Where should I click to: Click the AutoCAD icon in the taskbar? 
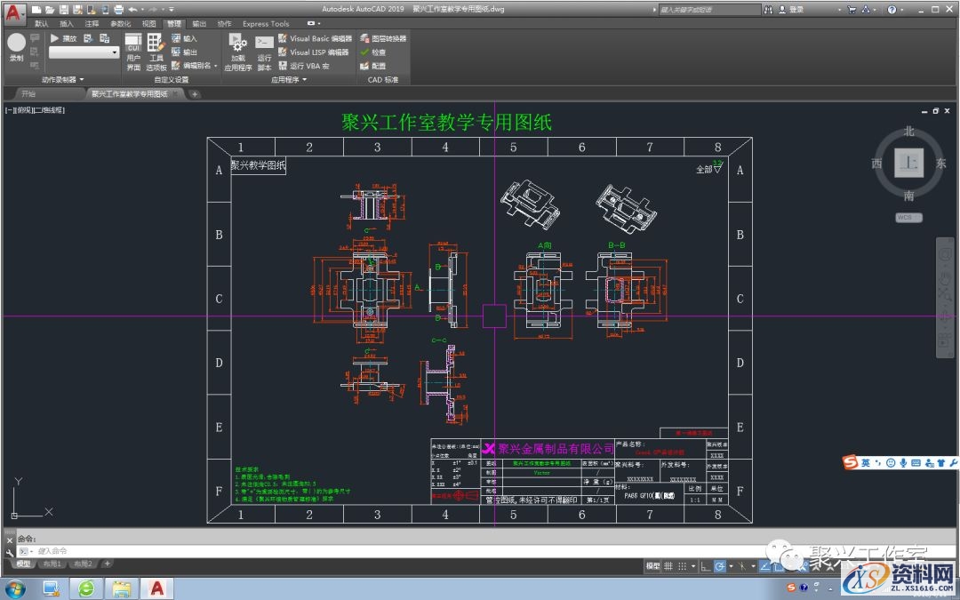click(x=158, y=588)
